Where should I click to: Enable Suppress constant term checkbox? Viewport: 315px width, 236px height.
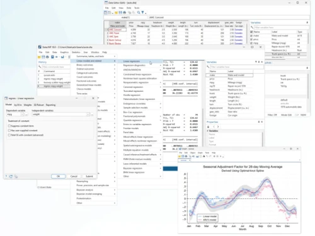coord(9,126)
